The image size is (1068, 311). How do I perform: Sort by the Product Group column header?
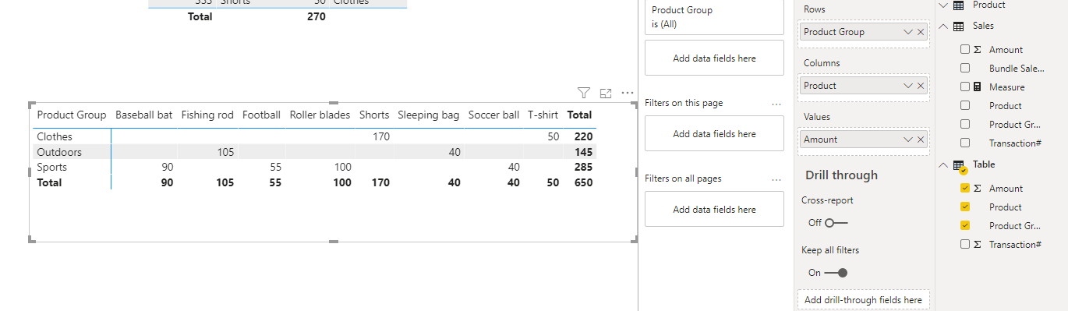tap(71, 115)
